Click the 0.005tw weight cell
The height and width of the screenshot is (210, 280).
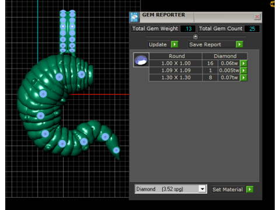click(229, 71)
